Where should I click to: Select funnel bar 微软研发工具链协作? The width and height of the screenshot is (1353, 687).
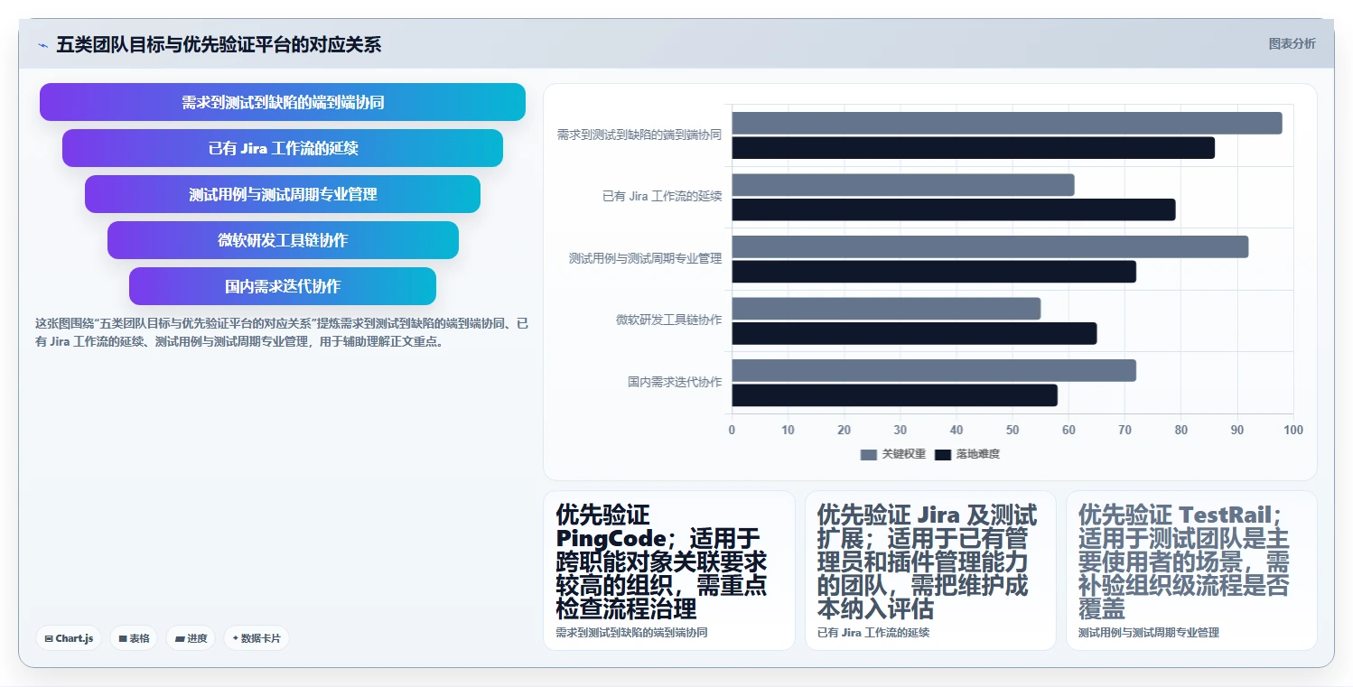[x=283, y=240]
